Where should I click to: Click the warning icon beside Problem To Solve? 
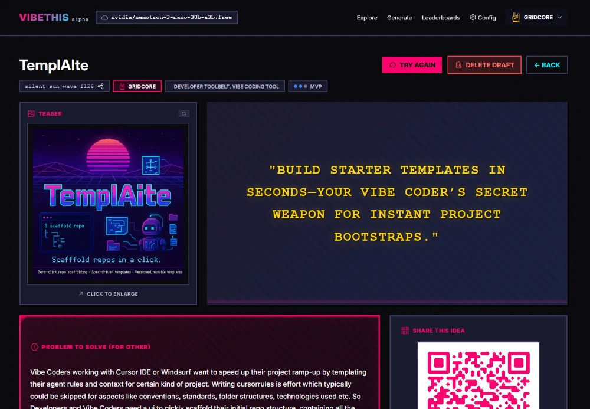click(34, 347)
